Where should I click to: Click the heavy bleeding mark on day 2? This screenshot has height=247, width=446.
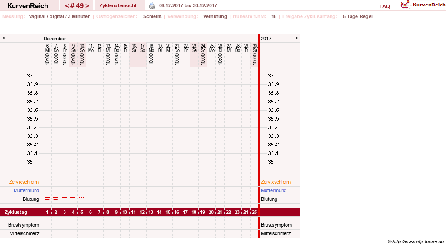click(56, 198)
